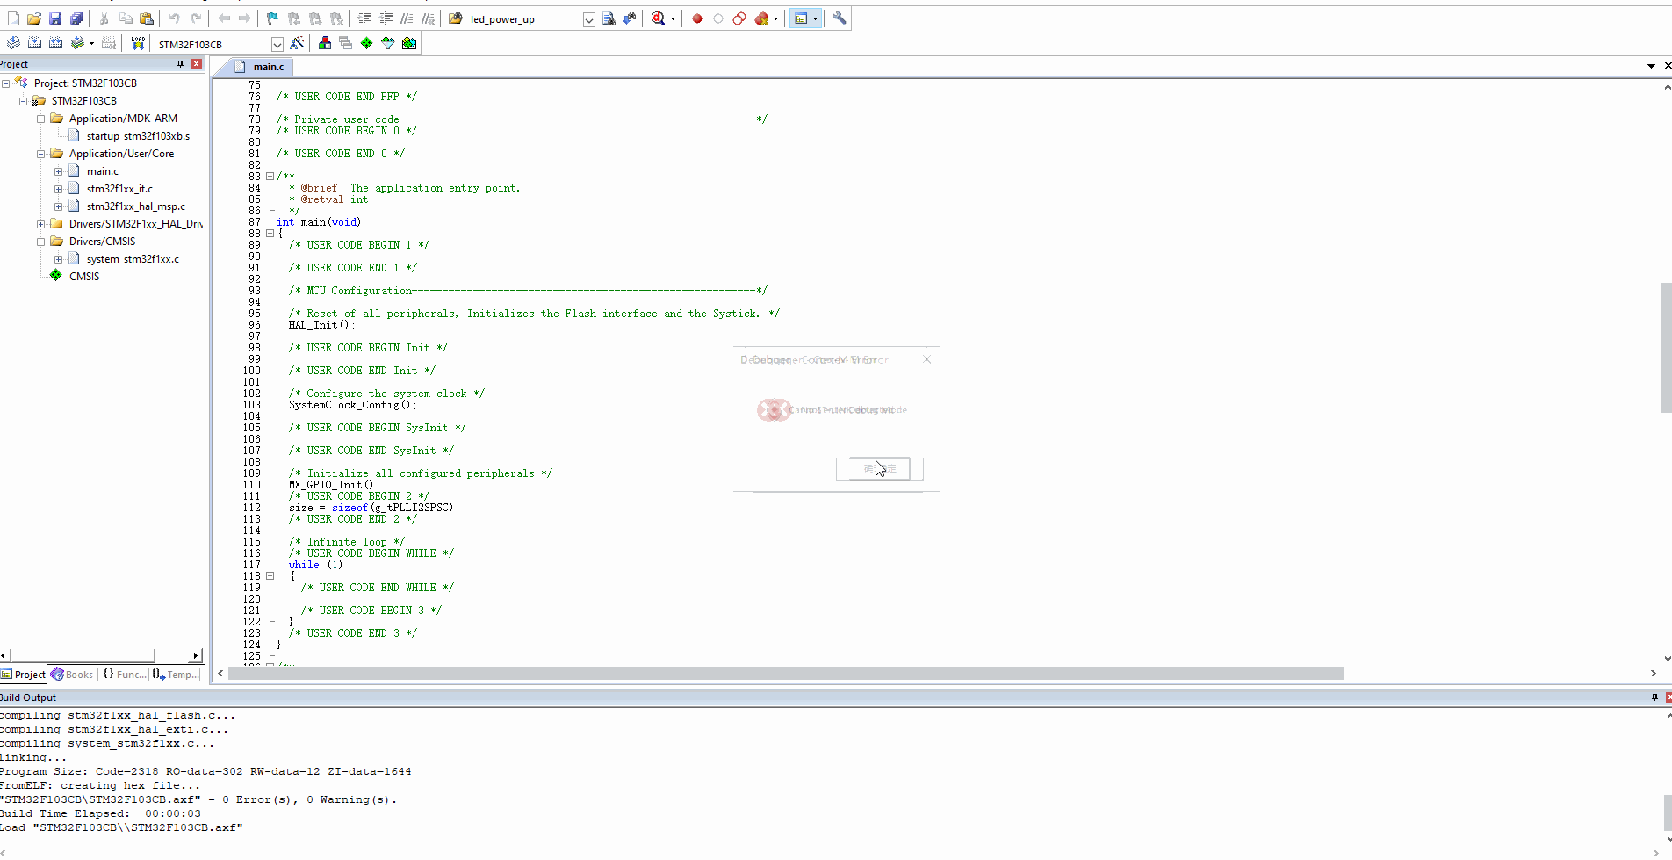The width and height of the screenshot is (1672, 860).
Task: Toggle the Build Output panel auto-hide pin
Action: tap(1654, 697)
